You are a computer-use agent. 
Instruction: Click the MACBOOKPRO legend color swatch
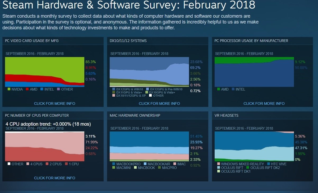pos(114,164)
